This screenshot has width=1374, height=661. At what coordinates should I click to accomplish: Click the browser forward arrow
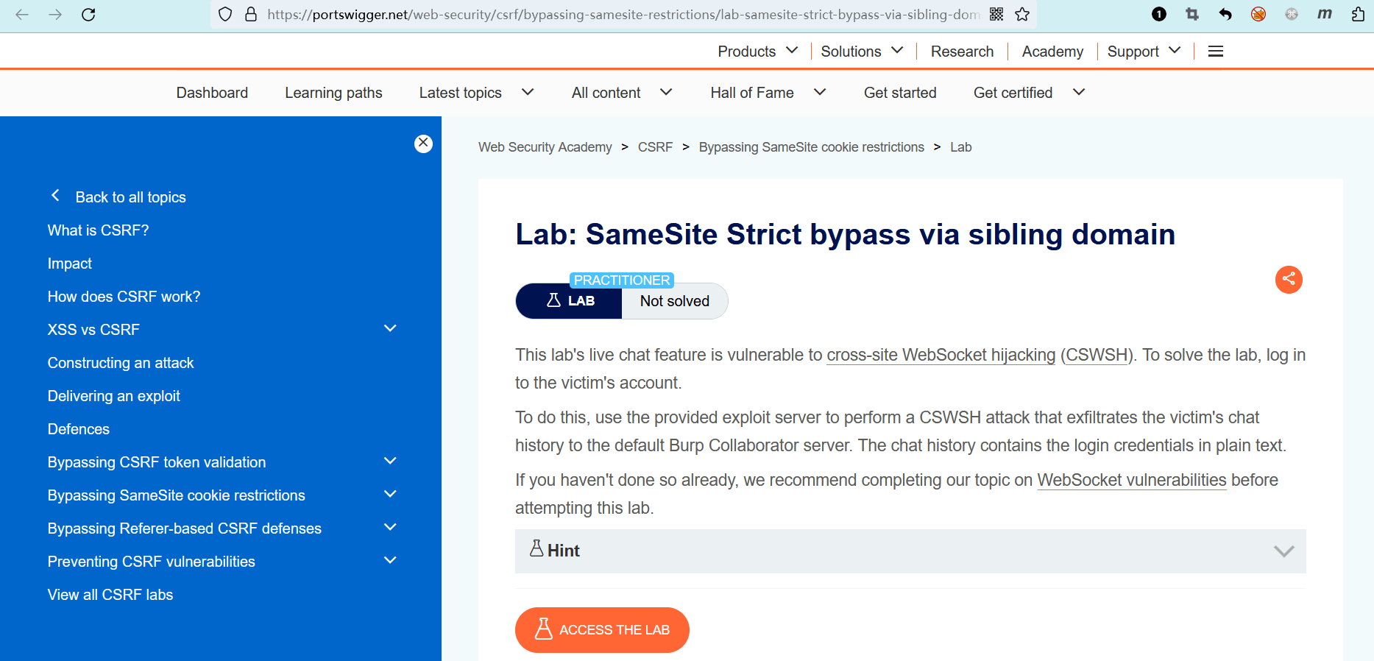pos(55,14)
